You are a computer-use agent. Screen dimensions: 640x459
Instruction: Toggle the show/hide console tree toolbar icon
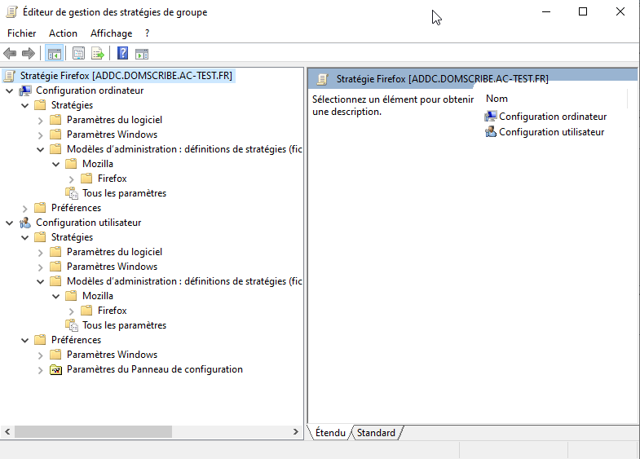(x=55, y=54)
